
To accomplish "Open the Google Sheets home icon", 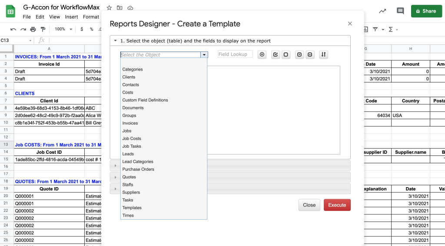I will click(x=10, y=11).
